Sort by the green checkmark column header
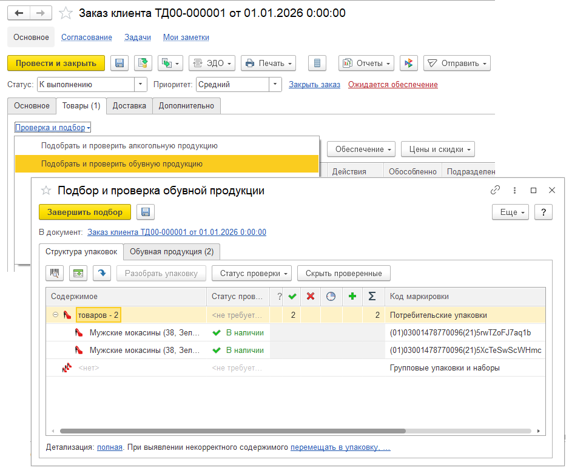569x471 pixels. pos(292,297)
